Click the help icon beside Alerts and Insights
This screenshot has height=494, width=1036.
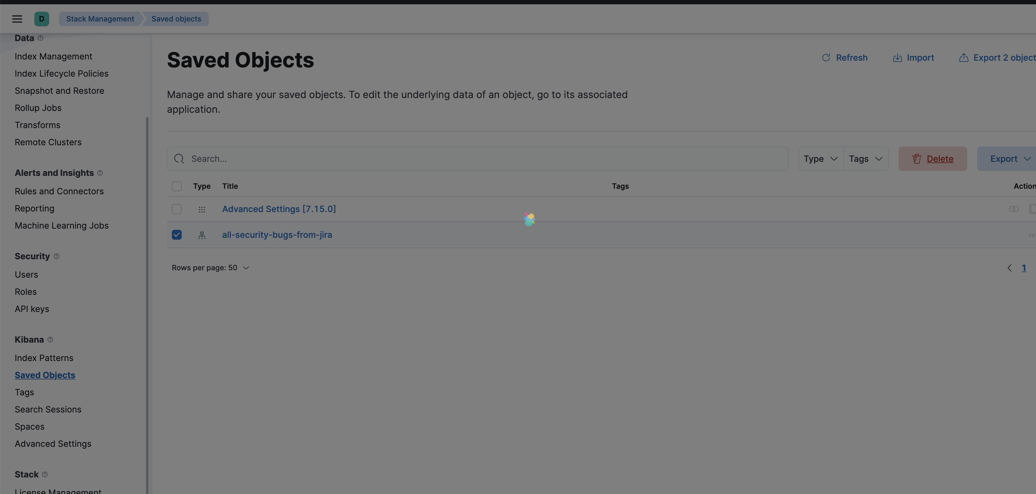tap(100, 173)
